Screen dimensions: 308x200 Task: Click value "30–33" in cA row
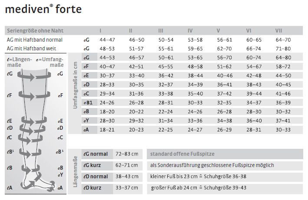[x=283, y=130]
